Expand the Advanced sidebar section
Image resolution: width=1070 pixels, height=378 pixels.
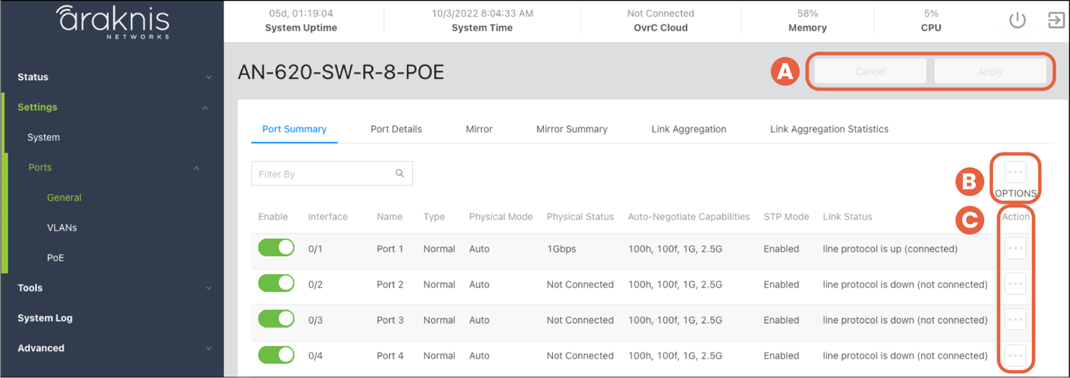pyautogui.click(x=112, y=348)
